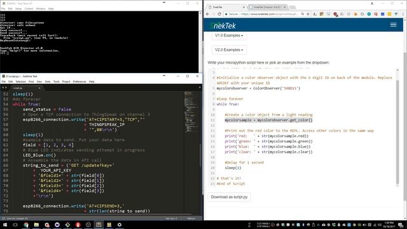Open Sublime Text Find menu
The width and height of the screenshot is (407, 229).
pos(31,81)
